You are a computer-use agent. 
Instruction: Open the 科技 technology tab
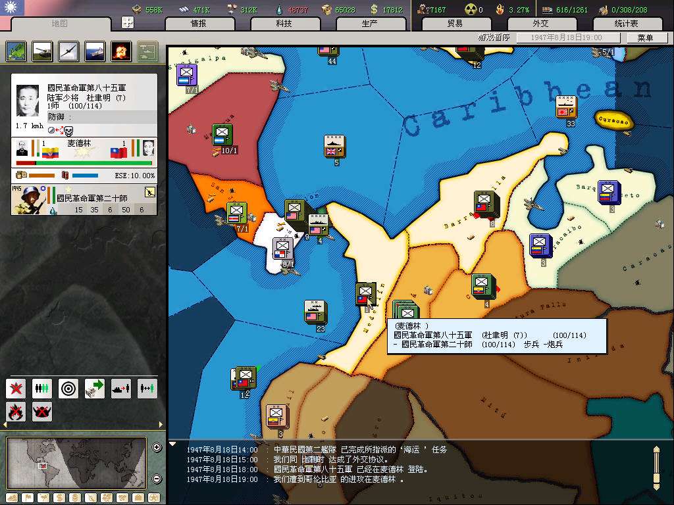click(x=284, y=24)
